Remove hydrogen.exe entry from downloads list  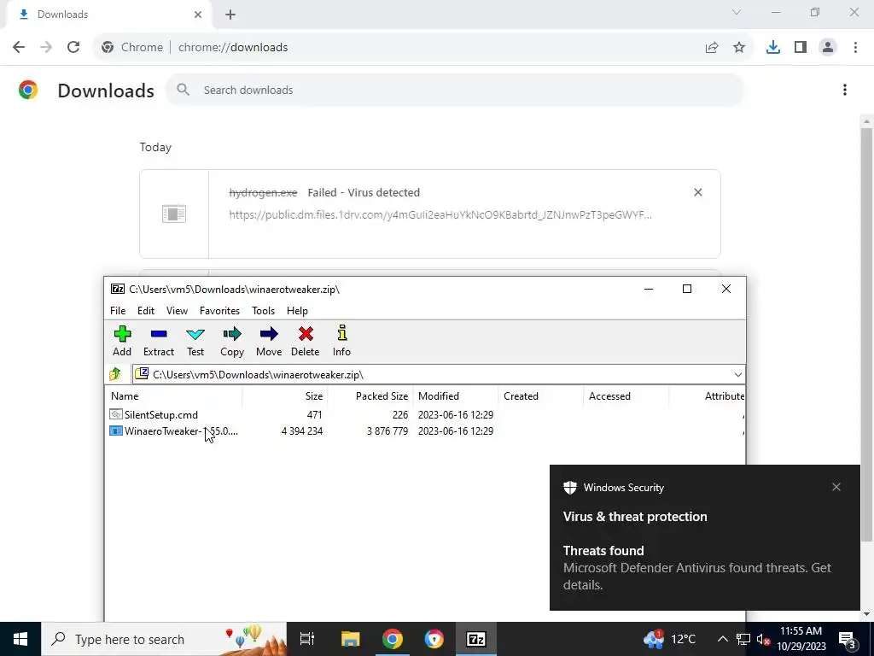698,192
